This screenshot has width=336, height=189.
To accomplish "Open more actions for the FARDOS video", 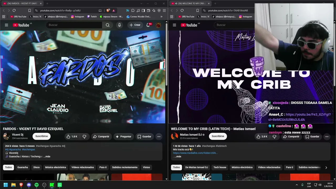I will 159,136.
